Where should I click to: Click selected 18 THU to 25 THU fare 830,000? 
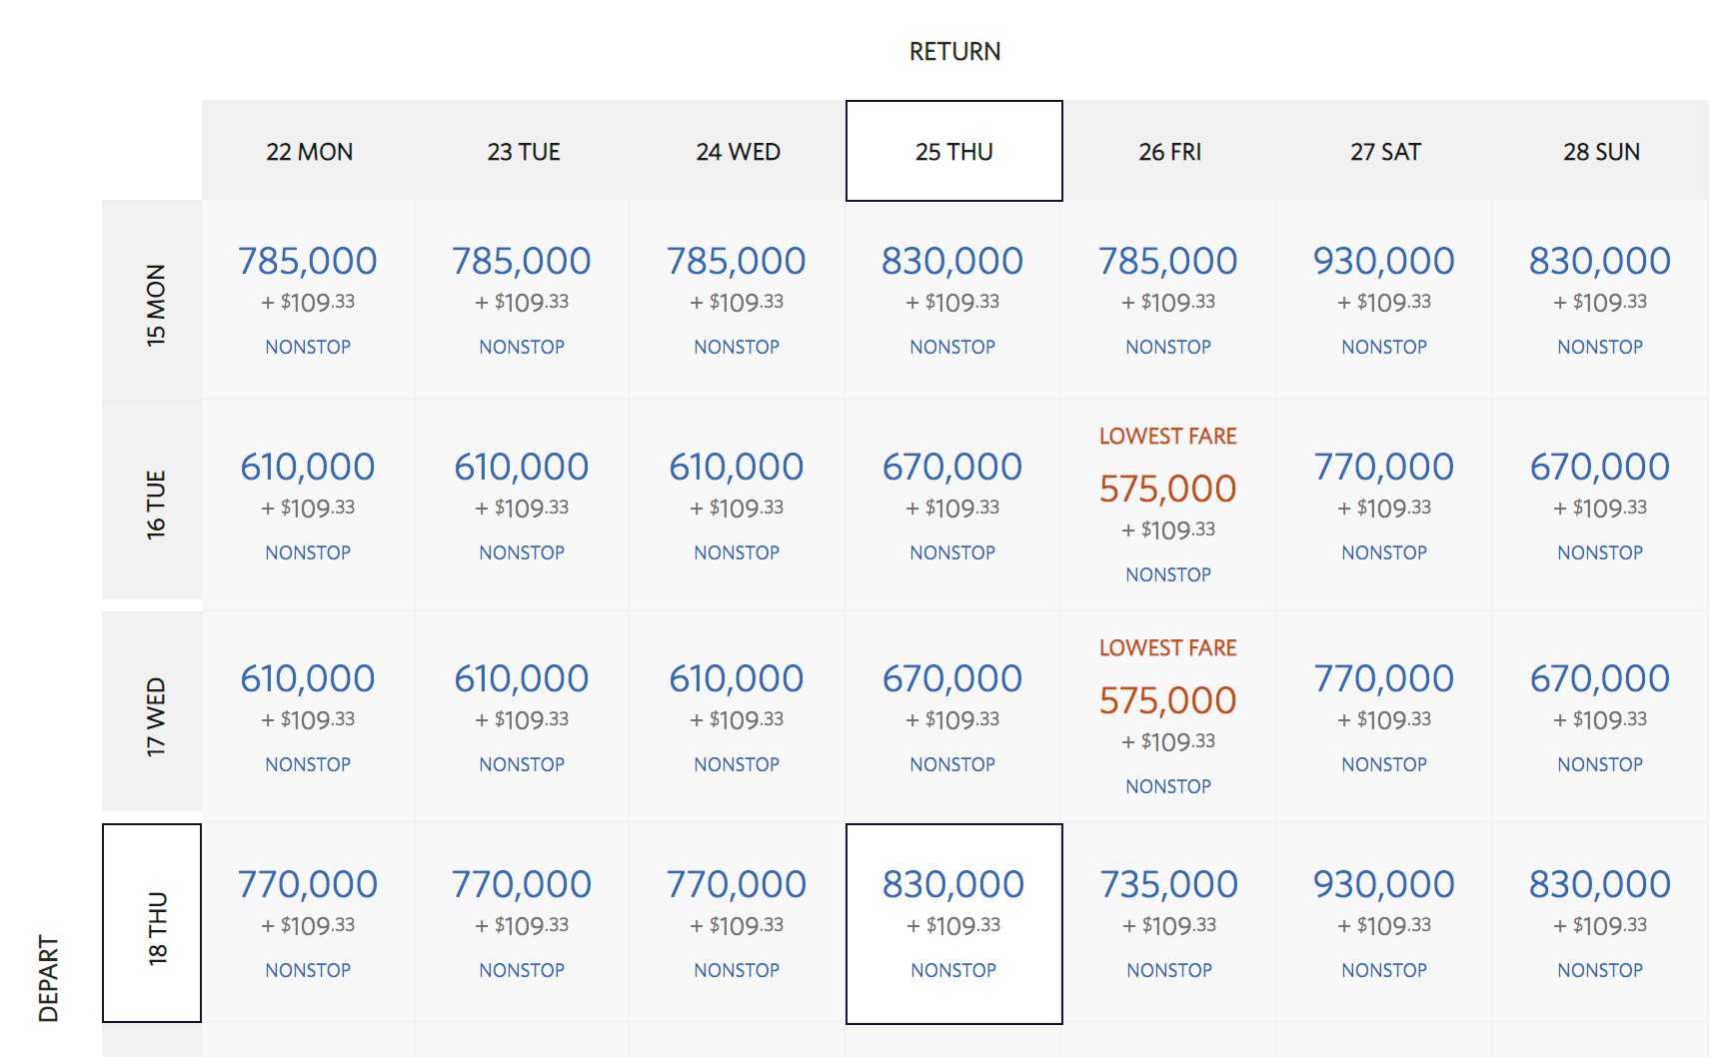(954, 924)
